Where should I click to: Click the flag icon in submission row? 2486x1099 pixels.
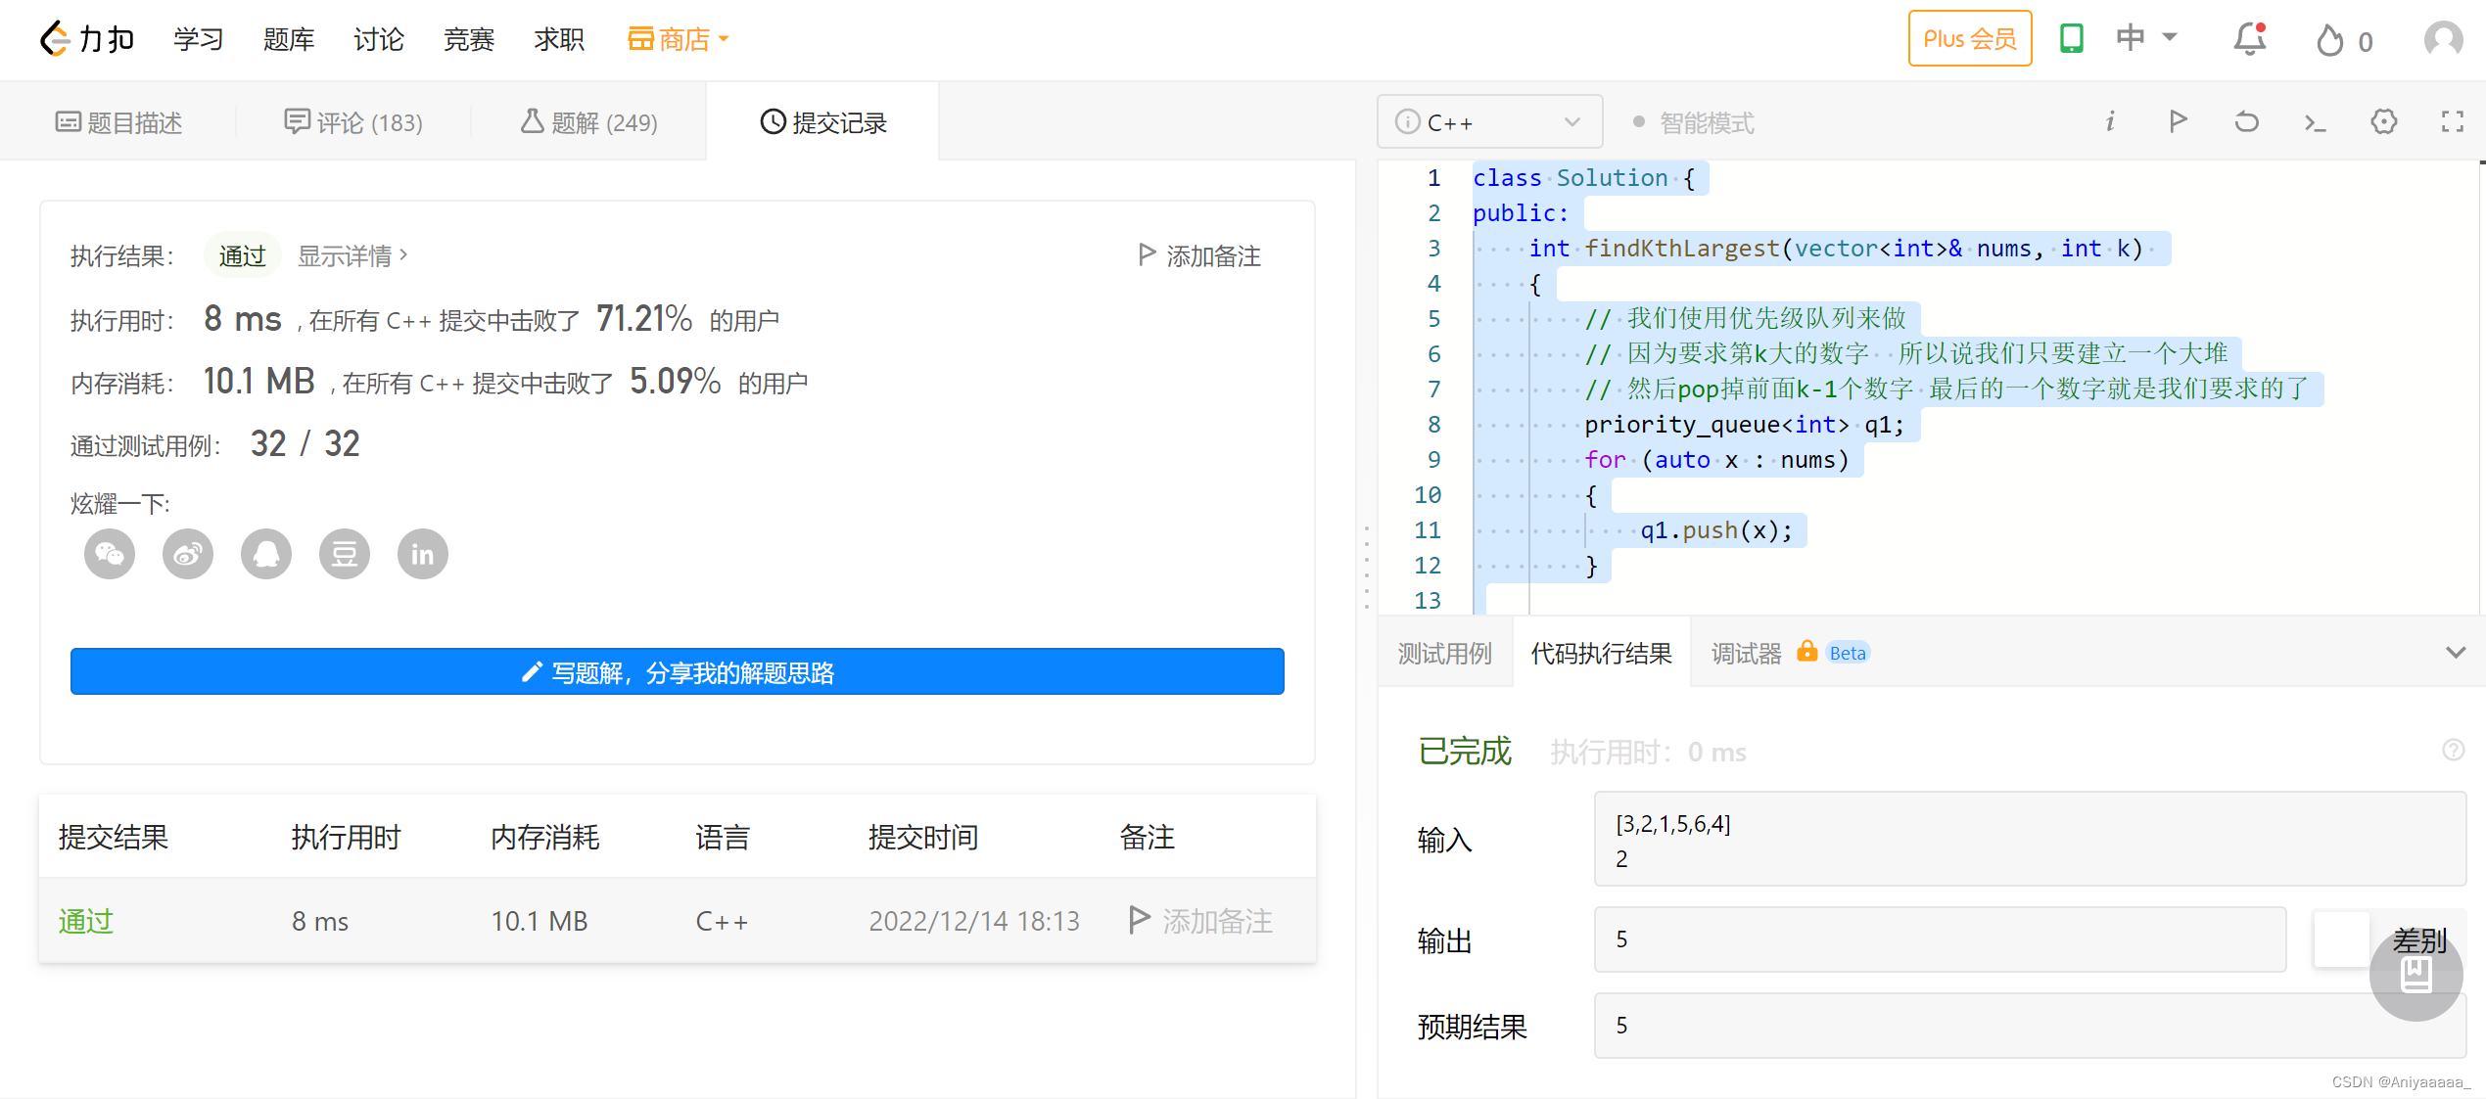[1139, 920]
